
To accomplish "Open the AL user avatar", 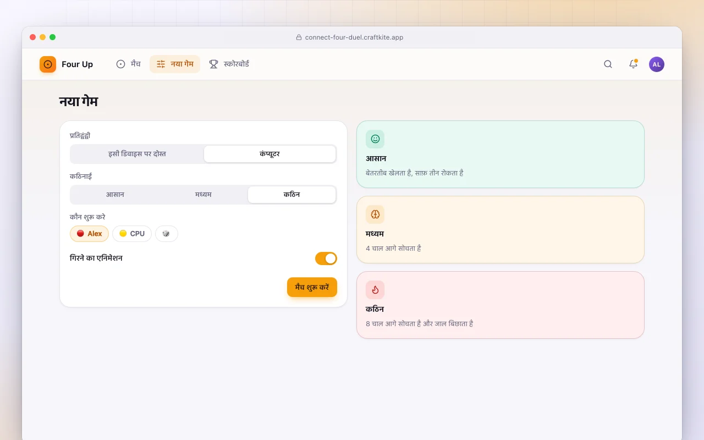I will [657, 64].
